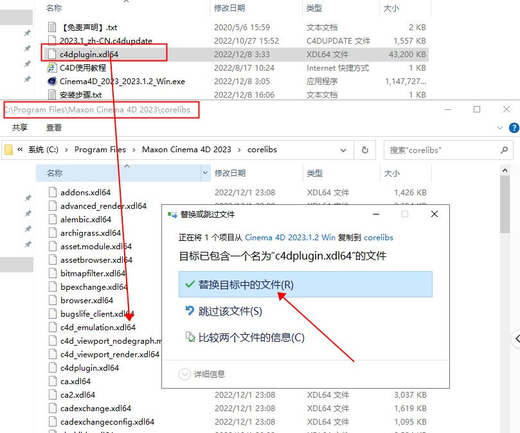Select ca2.xdl64 file icon

pyautogui.click(x=53, y=394)
